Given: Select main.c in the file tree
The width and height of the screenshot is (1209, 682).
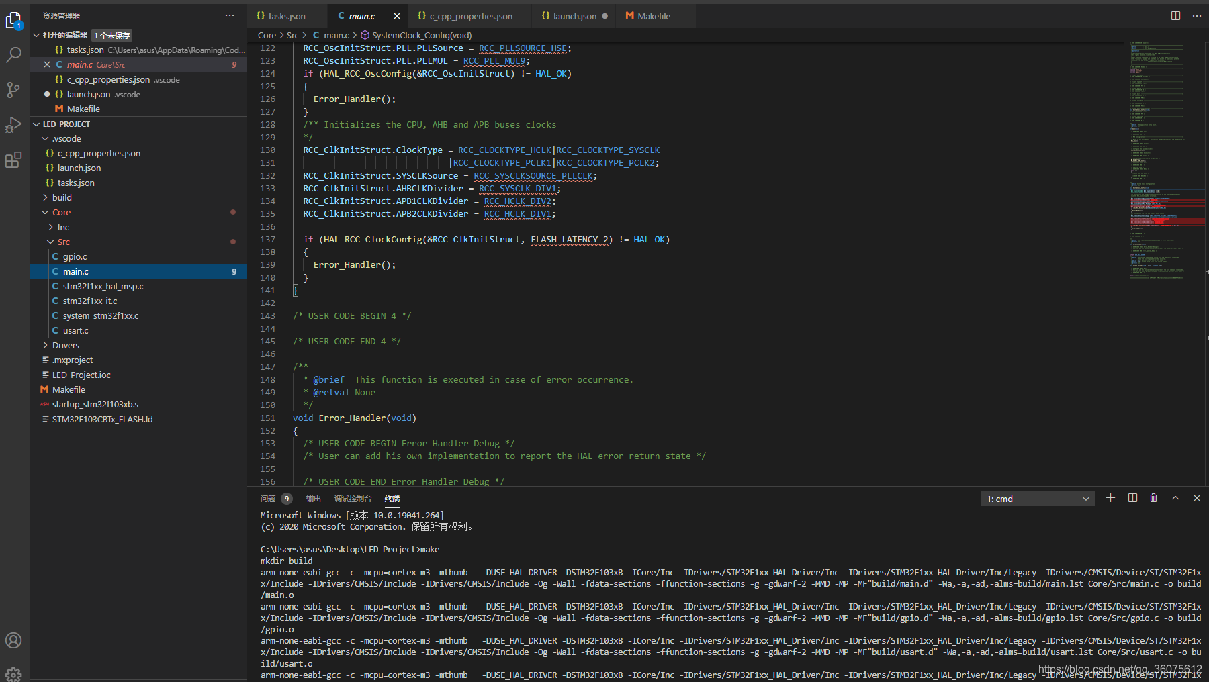Looking at the screenshot, I should coord(138,271).
